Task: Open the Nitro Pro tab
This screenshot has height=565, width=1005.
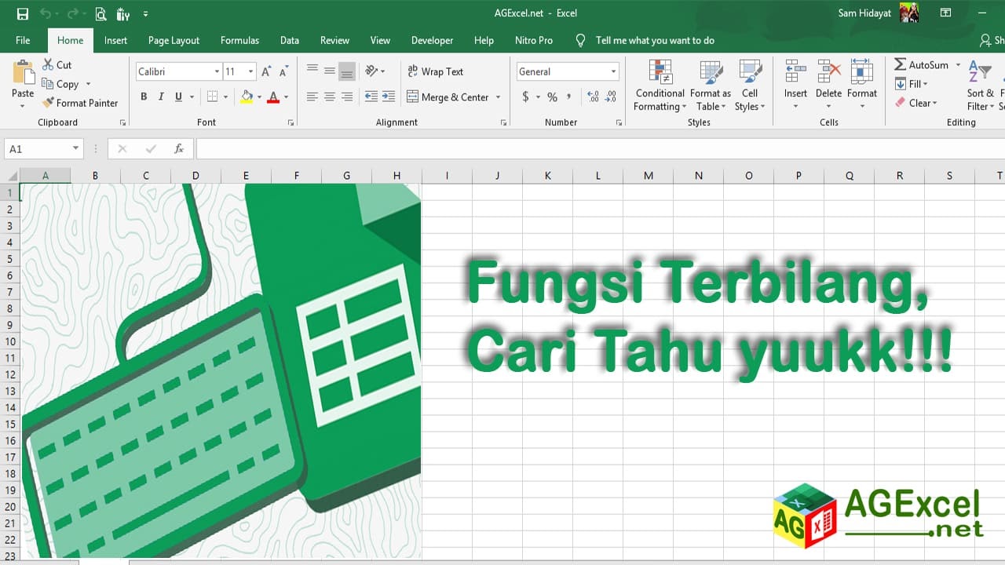Action: (534, 40)
